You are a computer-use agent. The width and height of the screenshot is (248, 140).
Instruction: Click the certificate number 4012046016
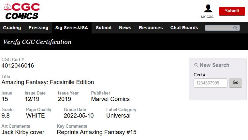pos(18,66)
